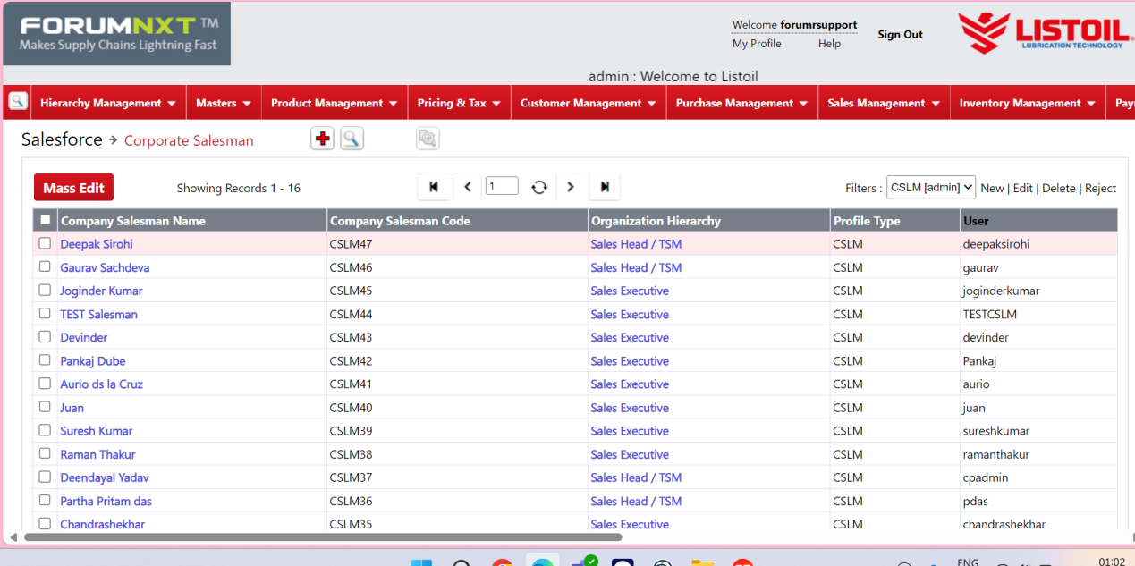Screen dimensions: 1135x566
Task: Click the Edit filter action link
Action: (x=1023, y=188)
